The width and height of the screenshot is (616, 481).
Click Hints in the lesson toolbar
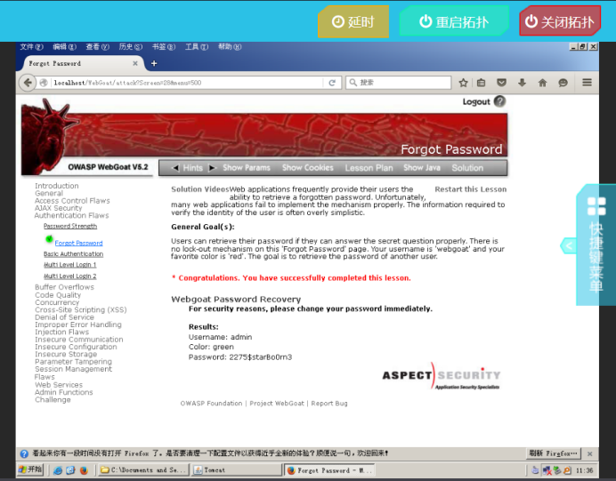point(193,168)
